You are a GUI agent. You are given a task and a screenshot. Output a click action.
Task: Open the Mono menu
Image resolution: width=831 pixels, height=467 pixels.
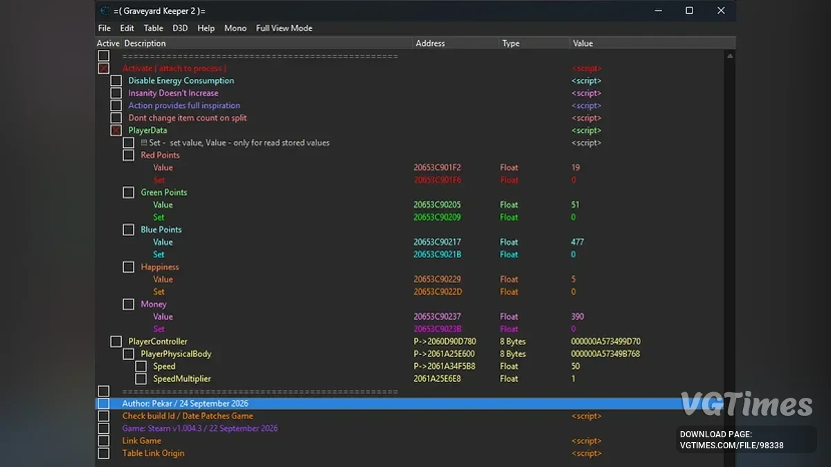tap(235, 28)
